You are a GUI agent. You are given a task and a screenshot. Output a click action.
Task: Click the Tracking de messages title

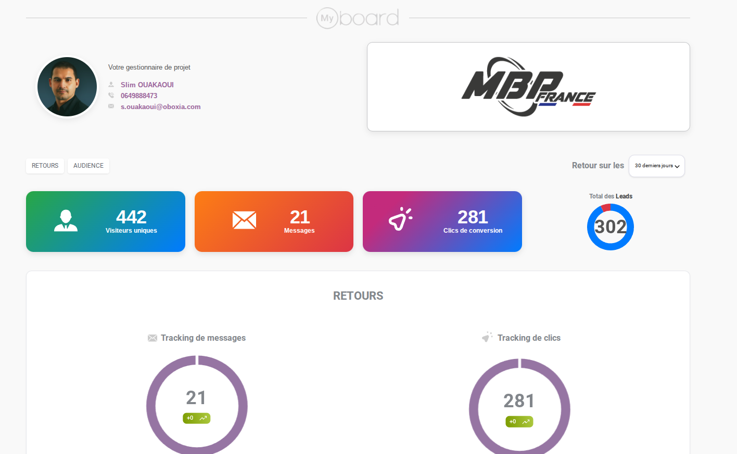203,338
